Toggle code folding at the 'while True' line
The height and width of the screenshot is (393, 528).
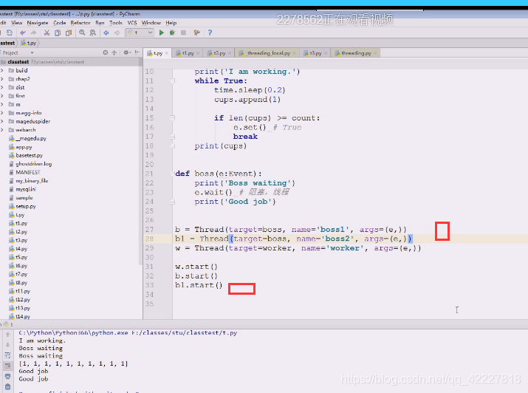(x=172, y=81)
